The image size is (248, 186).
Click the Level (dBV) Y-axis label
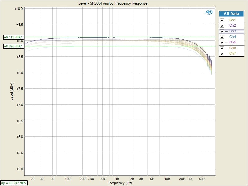[12, 91]
